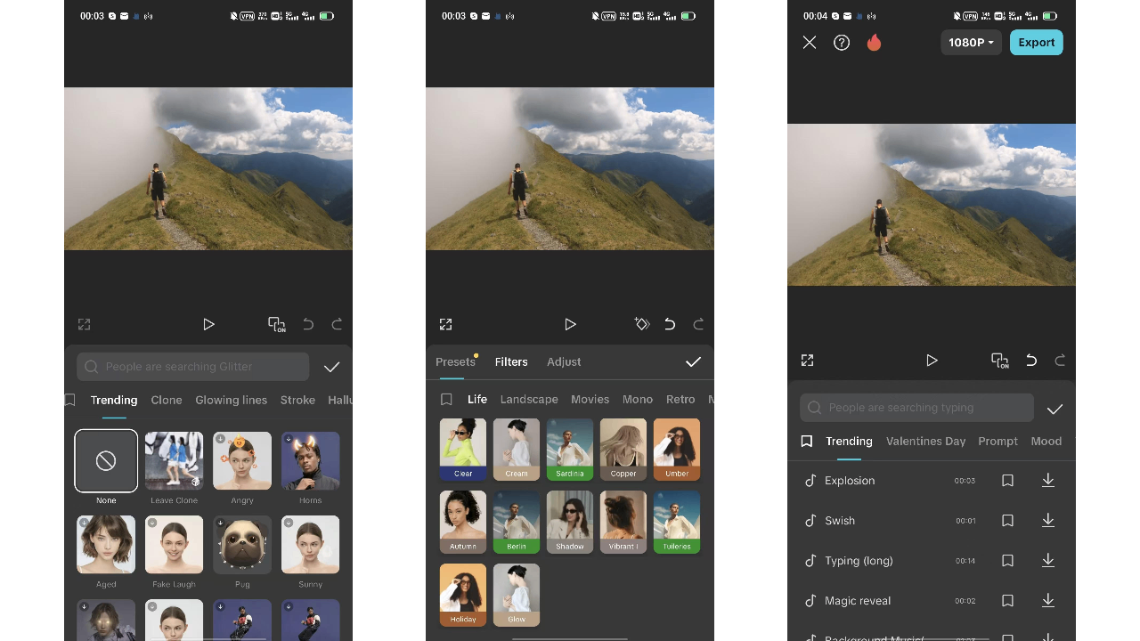
Task: Open help via the question mark icon
Action: click(x=842, y=43)
